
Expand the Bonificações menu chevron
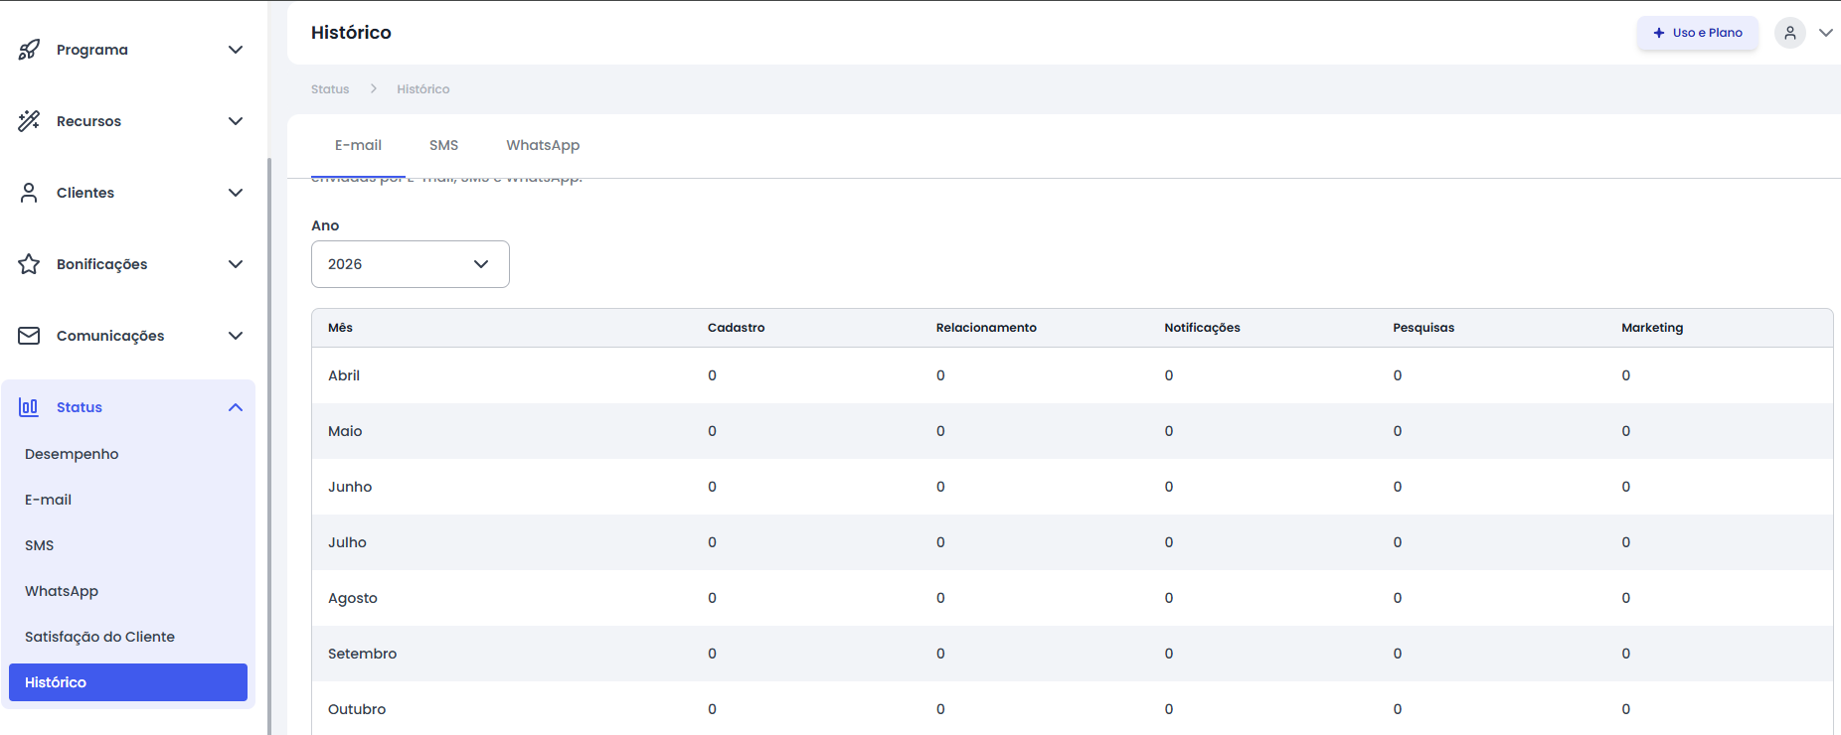(236, 264)
